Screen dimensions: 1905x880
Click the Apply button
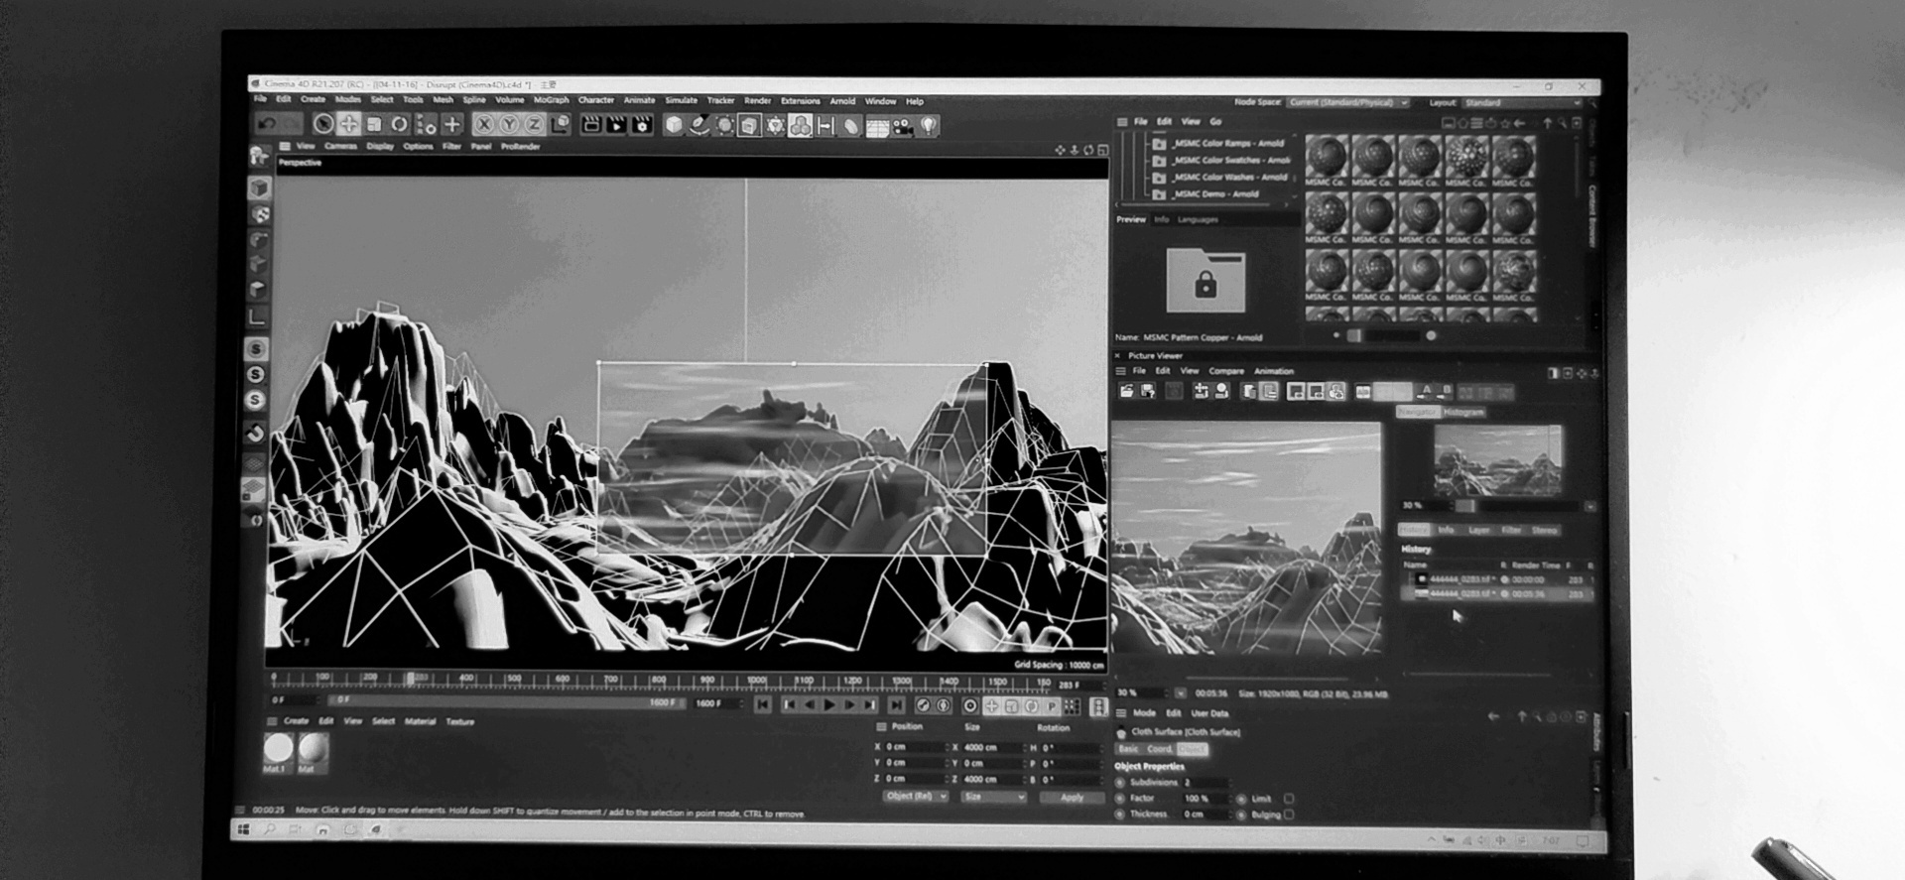point(1072,798)
